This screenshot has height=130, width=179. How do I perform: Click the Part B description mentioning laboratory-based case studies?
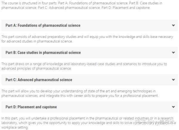pyautogui.click(x=84, y=66)
